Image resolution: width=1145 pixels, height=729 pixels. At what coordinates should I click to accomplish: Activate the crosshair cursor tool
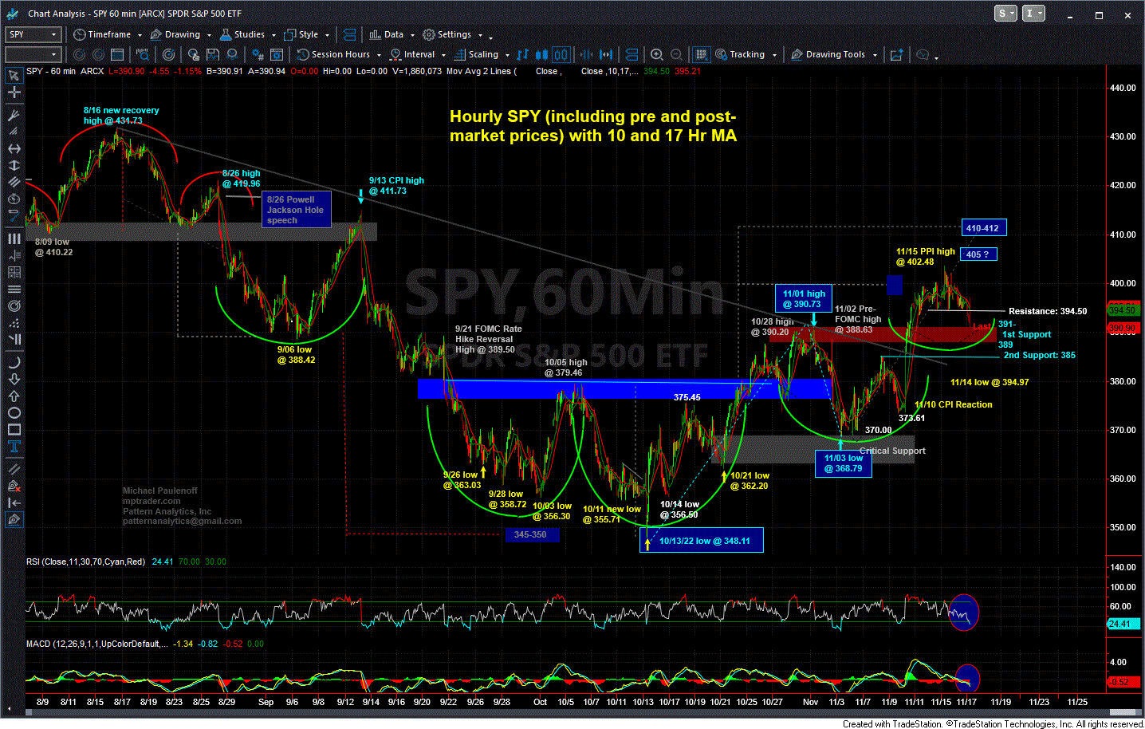[14, 93]
